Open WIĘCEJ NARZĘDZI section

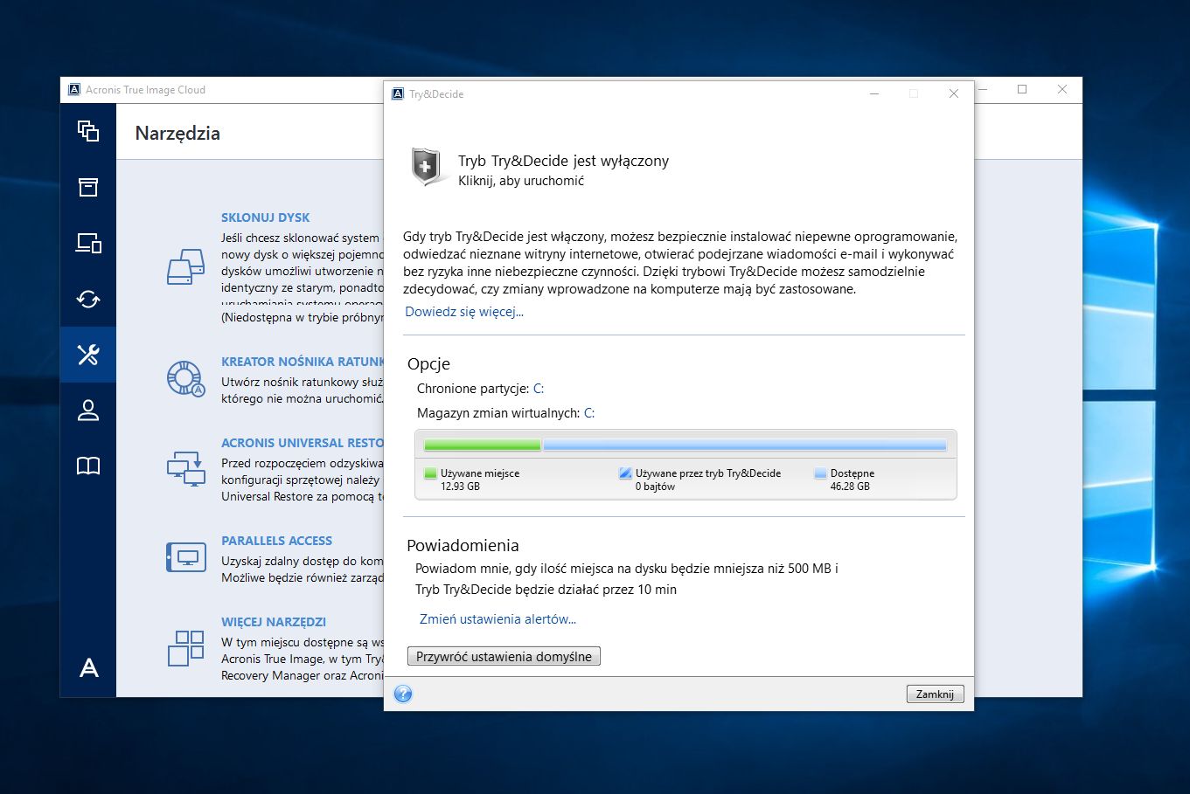coord(274,622)
